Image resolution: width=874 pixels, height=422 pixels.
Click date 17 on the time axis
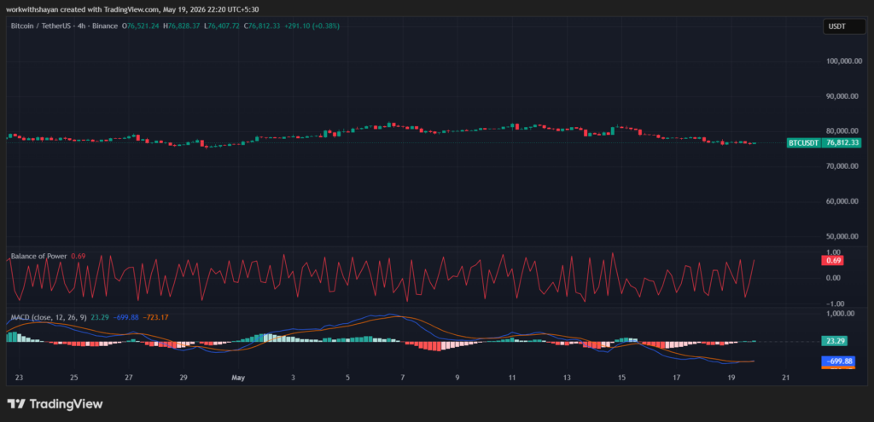pyautogui.click(x=676, y=378)
